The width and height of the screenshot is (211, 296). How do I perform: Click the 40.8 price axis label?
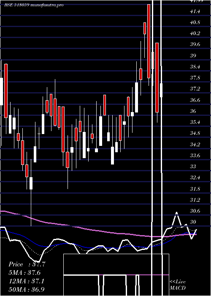[x=195, y=22]
